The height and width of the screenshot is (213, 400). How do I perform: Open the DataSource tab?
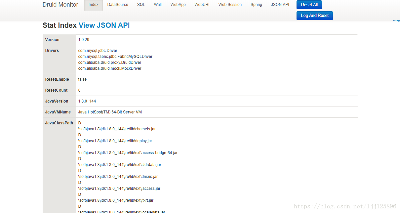(x=118, y=5)
